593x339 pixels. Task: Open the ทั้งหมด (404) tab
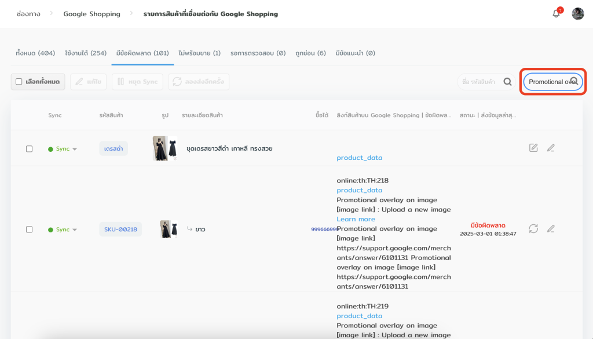(35, 53)
